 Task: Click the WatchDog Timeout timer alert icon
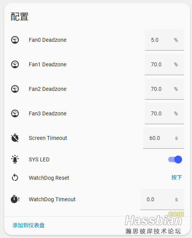15,199
